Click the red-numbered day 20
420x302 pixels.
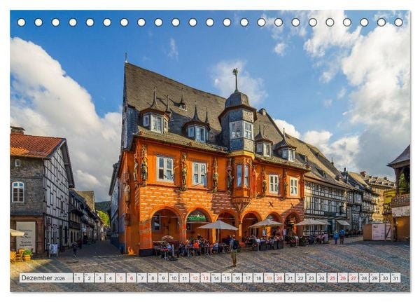pyautogui.click(x=279, y=278)
